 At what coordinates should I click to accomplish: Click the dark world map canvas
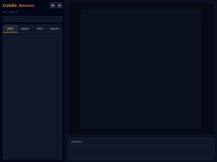click(141, 69)
